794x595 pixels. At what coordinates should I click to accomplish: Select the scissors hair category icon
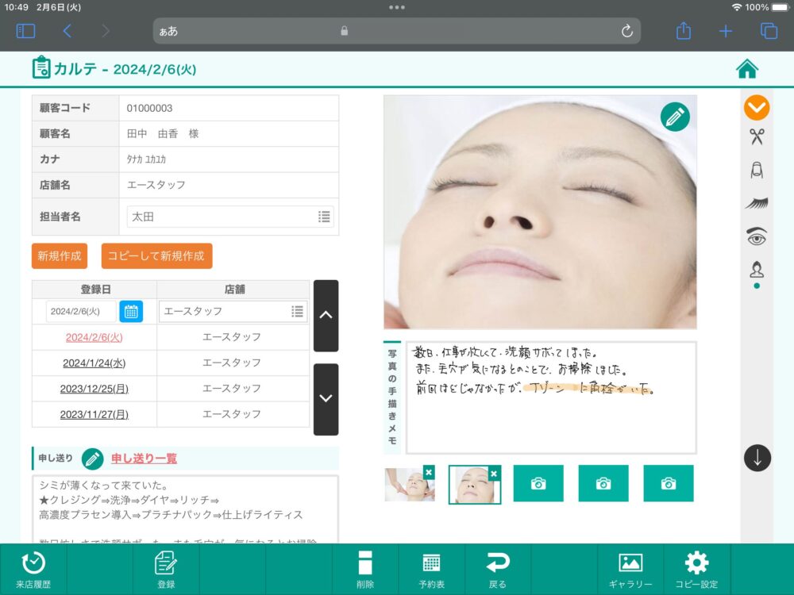coord(757,137)
